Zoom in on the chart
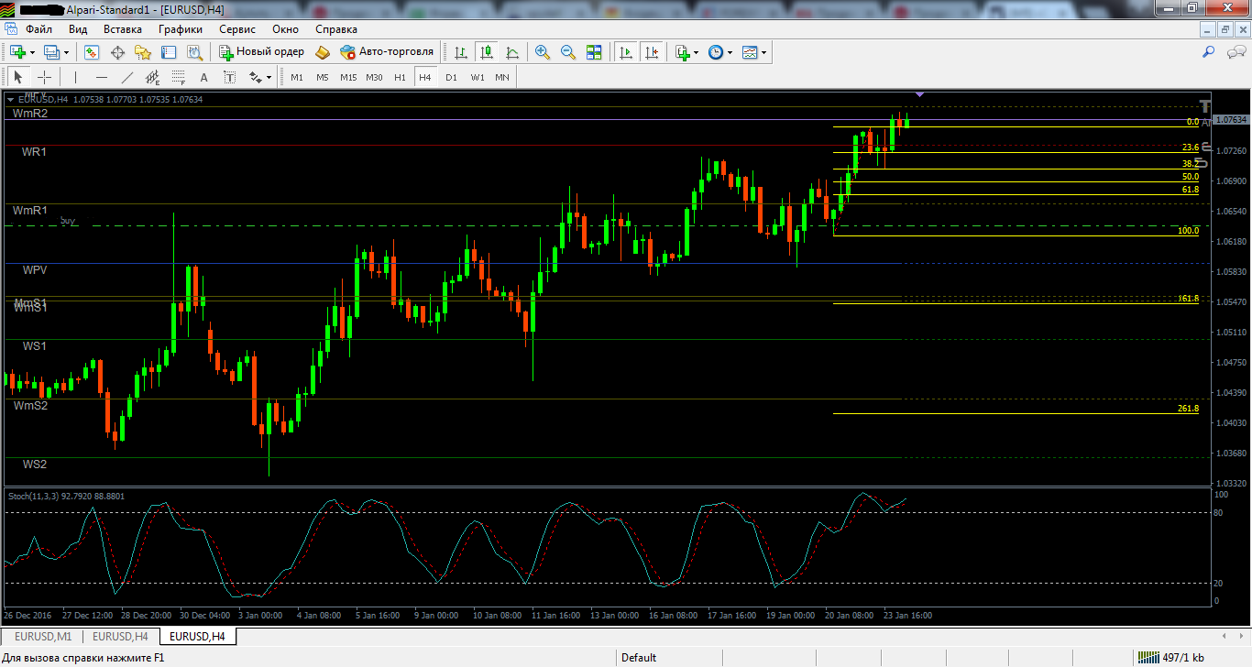Screen dimensions: 1252x667 click(x=543, y=52)
